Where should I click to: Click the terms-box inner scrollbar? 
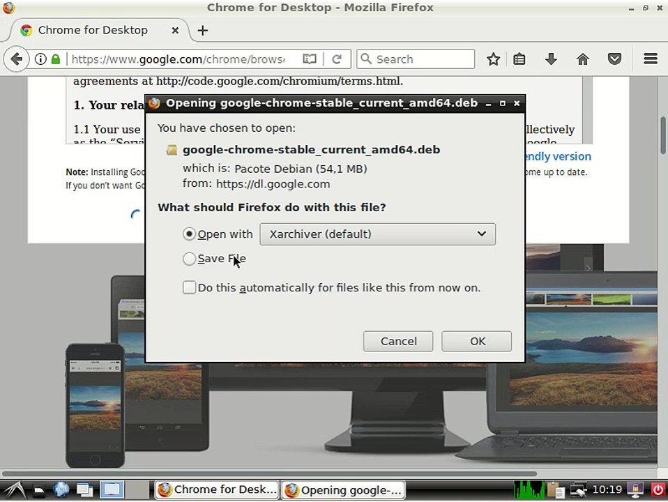click(588, 110)
